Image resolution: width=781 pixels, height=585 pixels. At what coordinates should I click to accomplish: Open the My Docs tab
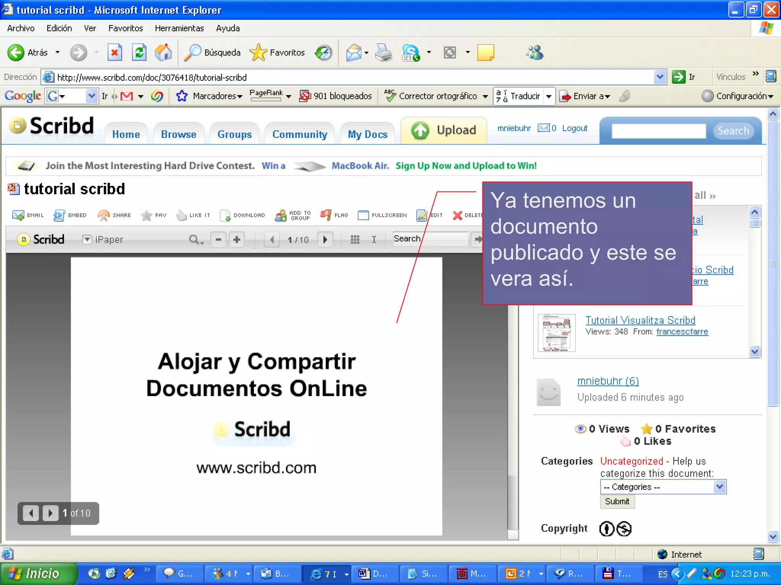(368, 134)
